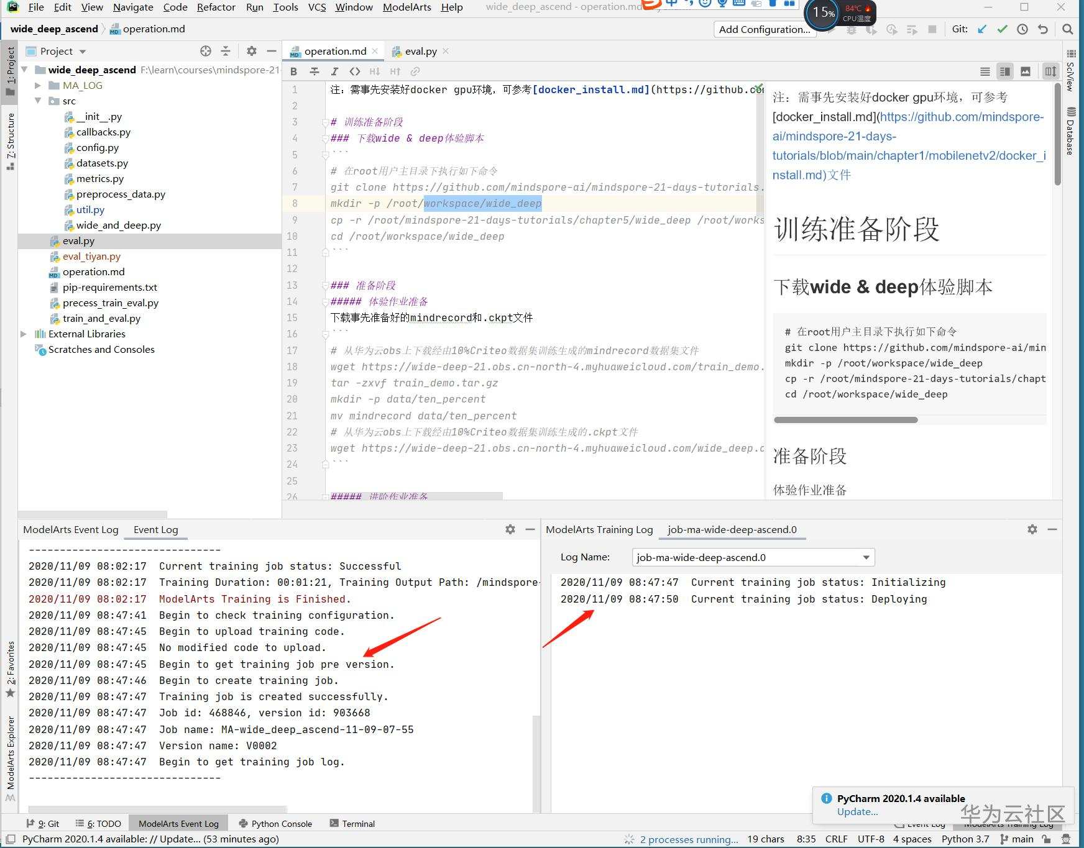Open the TODO tool window
1084x848 pixels.
coord(98,824)
